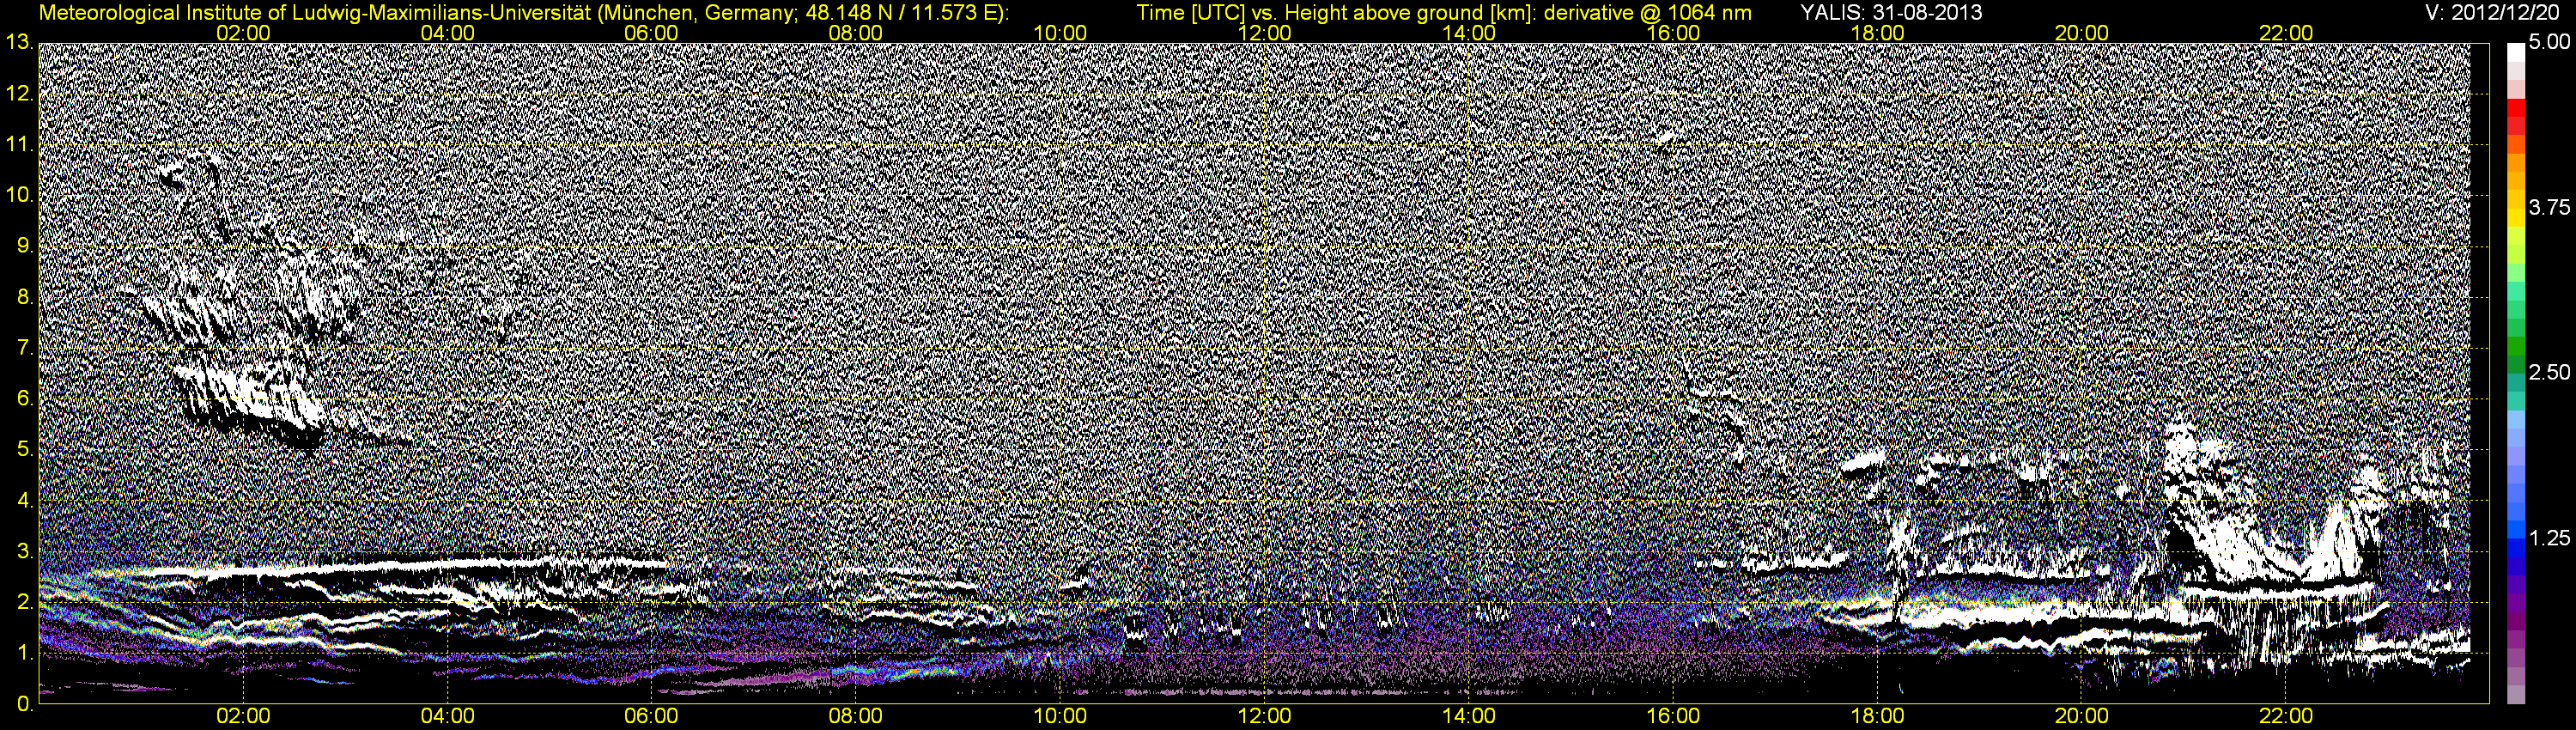The image size is (2576, 730).
Task: Click the 20:00 label on the bottom time axis
Action: (x=2082, y=716)
